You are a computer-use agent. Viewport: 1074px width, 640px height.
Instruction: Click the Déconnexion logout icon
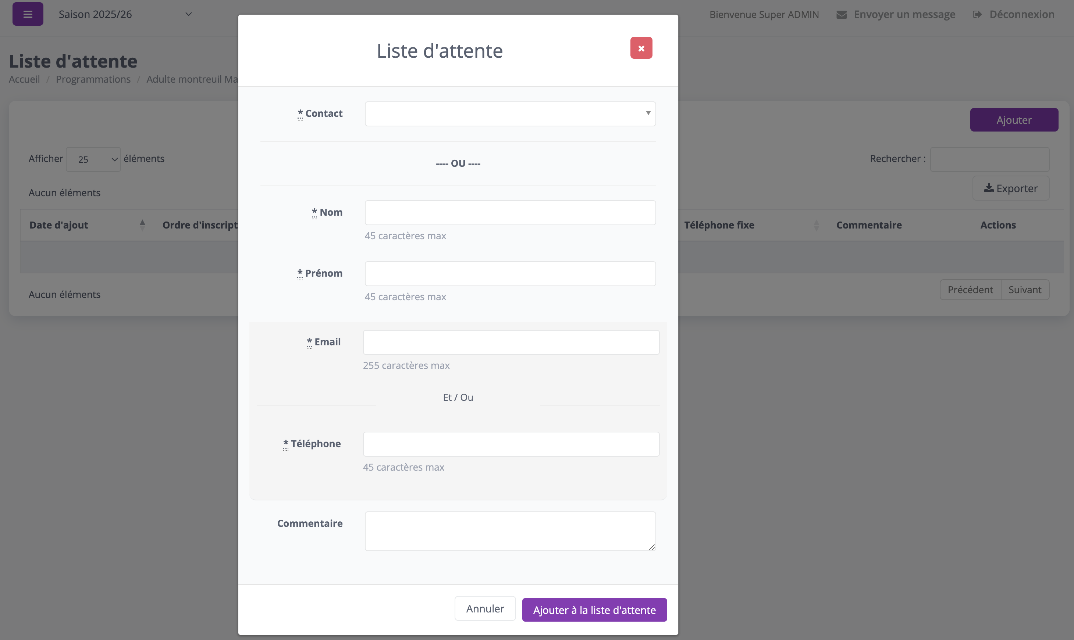pos(977,15)
